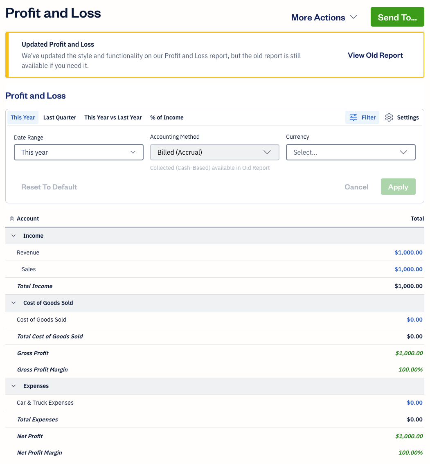Click the double-chevron collapse all icon beside Account
This screenshot has width=430, height=464.
coord(12,218)
